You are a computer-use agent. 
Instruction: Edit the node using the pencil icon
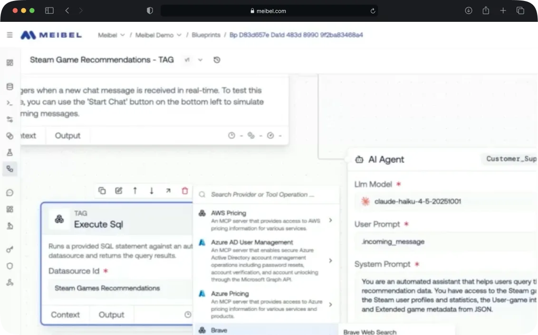tap(118, 190)
